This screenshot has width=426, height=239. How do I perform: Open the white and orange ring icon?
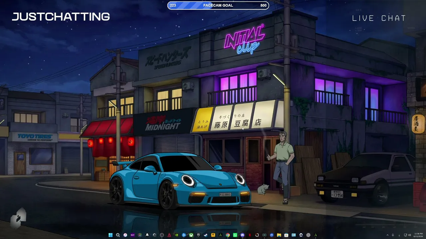(257, 235)
